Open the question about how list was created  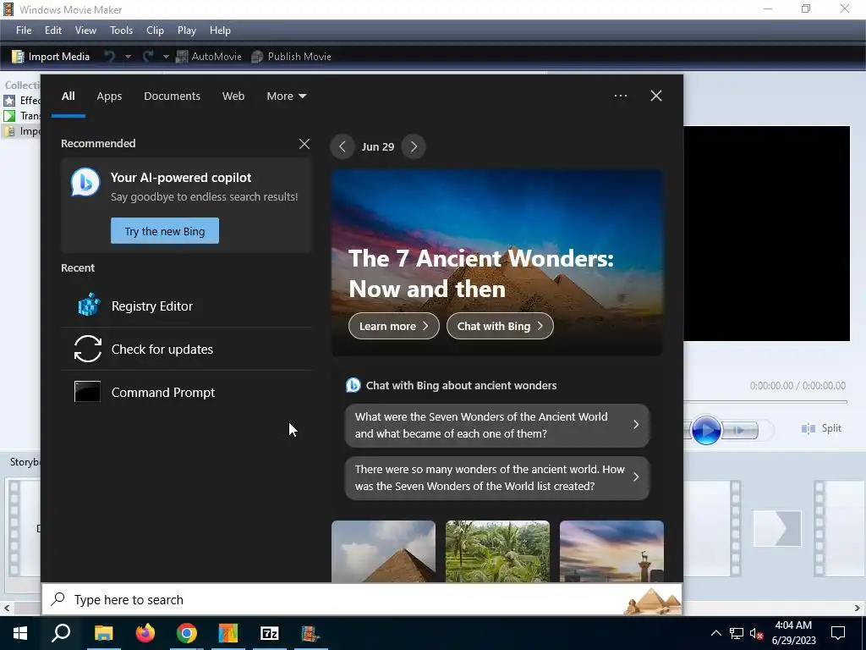497,477
